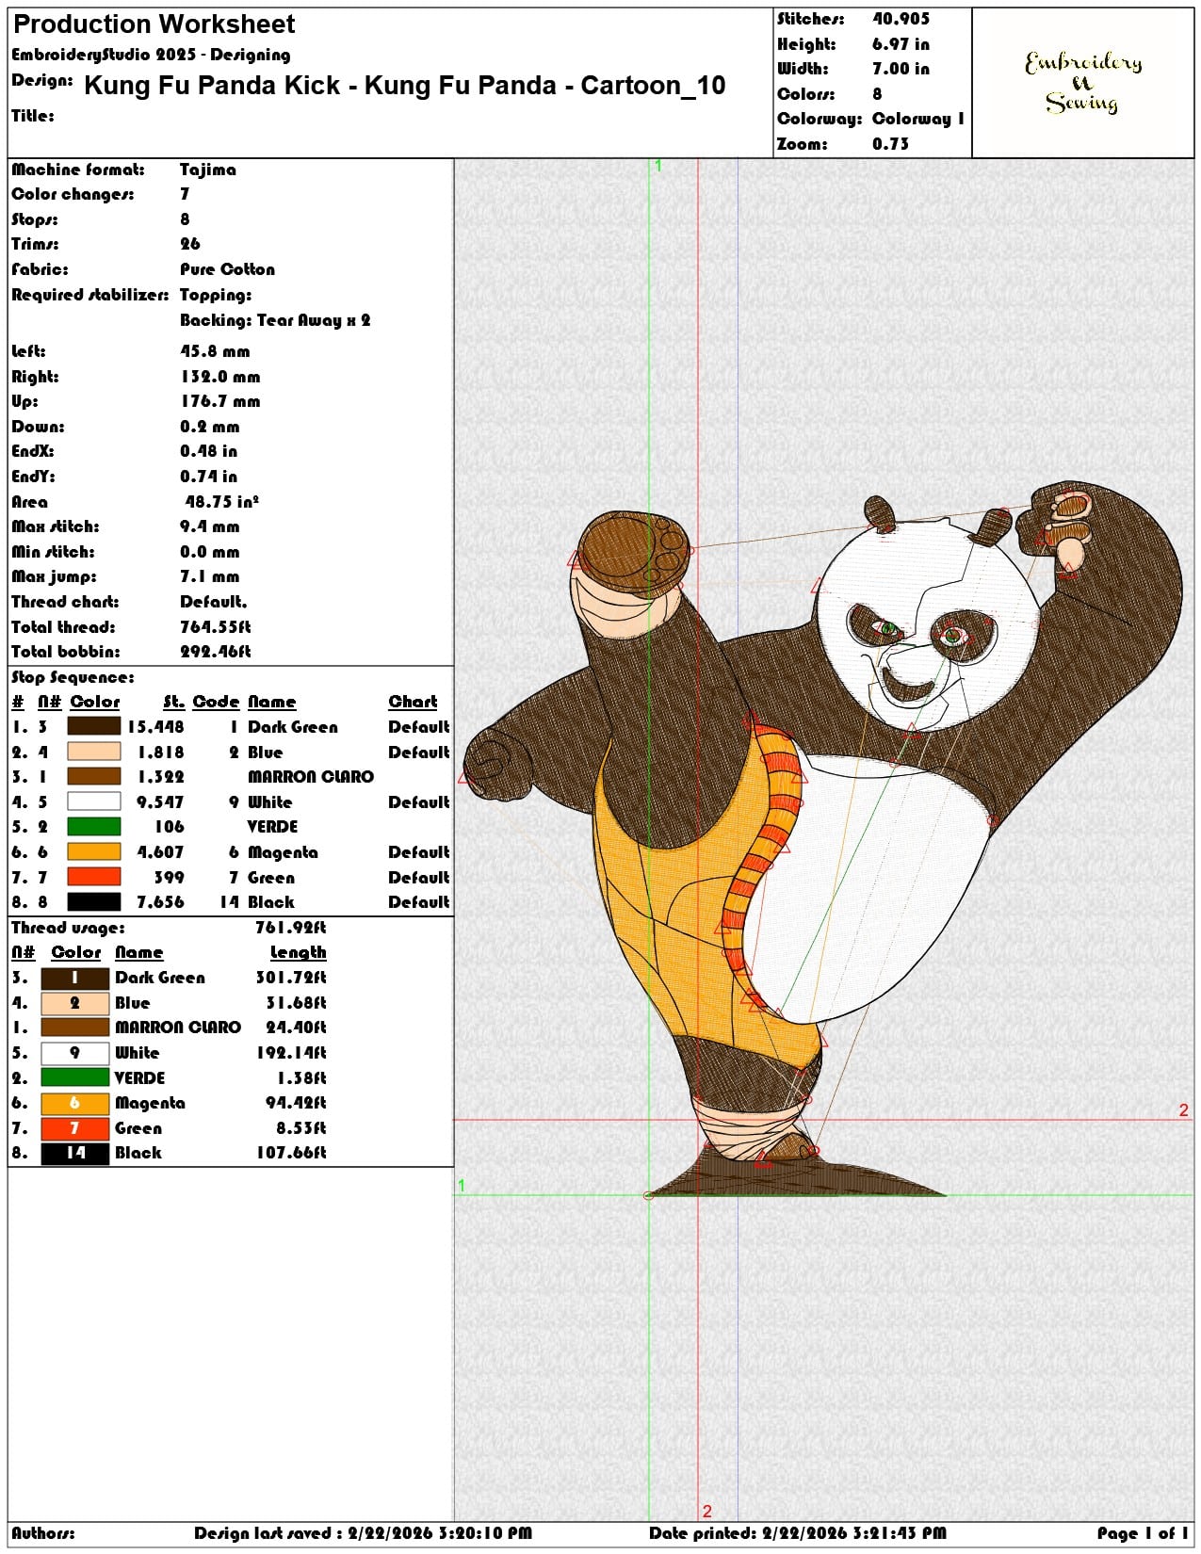This screenshot has height=1554, width=1201.
Task: Click the Max stitch value 9.4 mm
Action: (210, 526)
